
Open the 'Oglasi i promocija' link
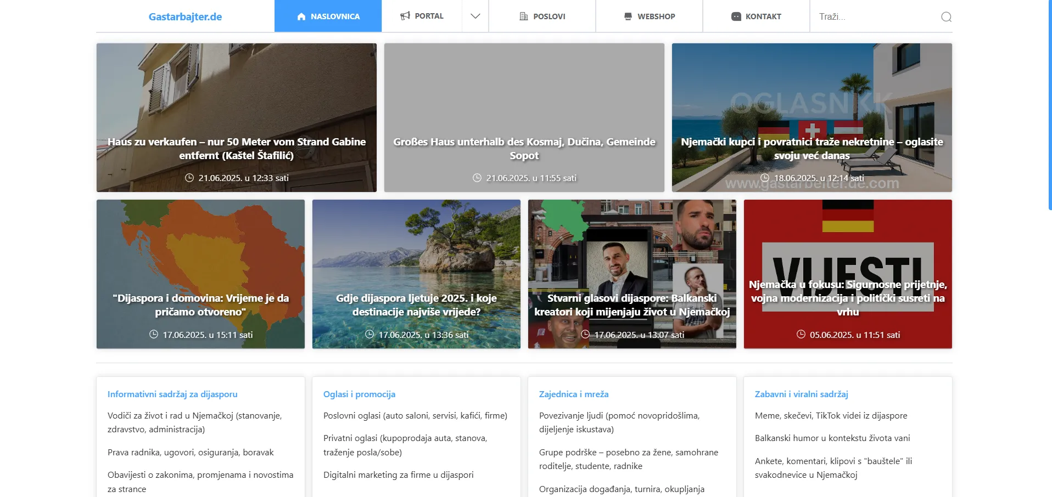point(359,394)
